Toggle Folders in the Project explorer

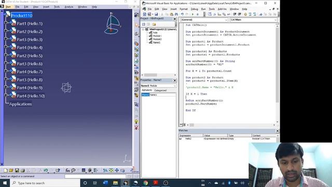pos(154,24)
